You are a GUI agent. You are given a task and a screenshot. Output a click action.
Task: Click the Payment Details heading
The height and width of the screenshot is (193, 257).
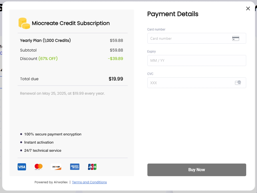click(x=173, y=14)
